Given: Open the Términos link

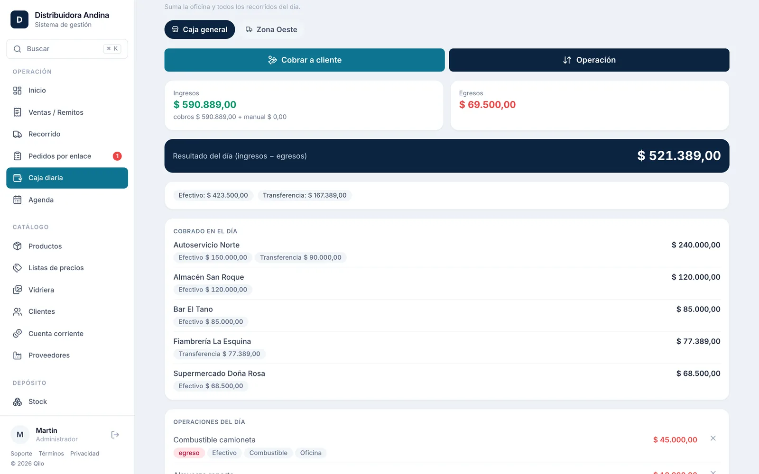Looking at the screenshot, I should click(x=51, y=454).
